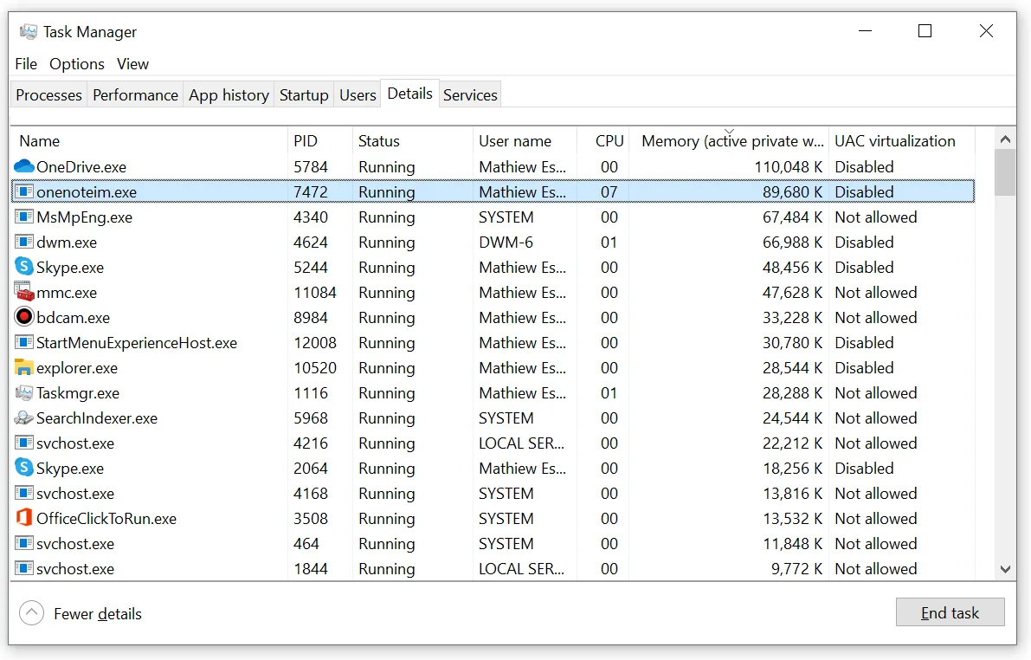1031x660 pixels.
Task: Sort by Memory (active private working set) header
Action: (729, 141)
